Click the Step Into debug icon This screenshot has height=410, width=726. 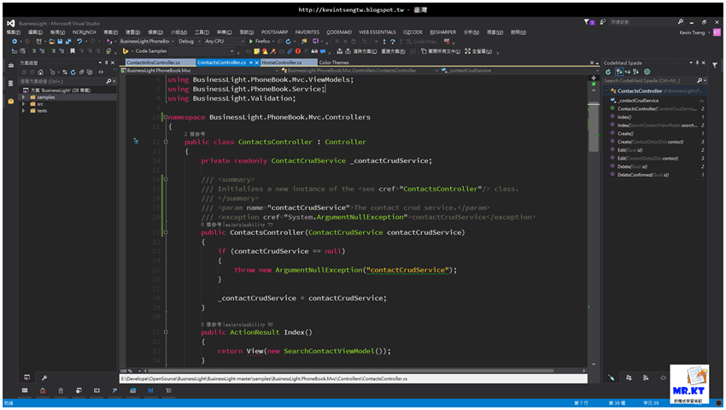(x=384, y=42)
